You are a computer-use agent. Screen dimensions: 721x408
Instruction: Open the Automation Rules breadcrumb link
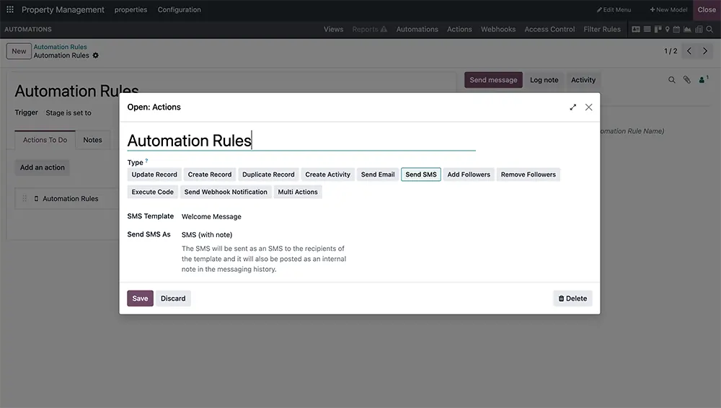pyautogui.click(x=61, y=47)
